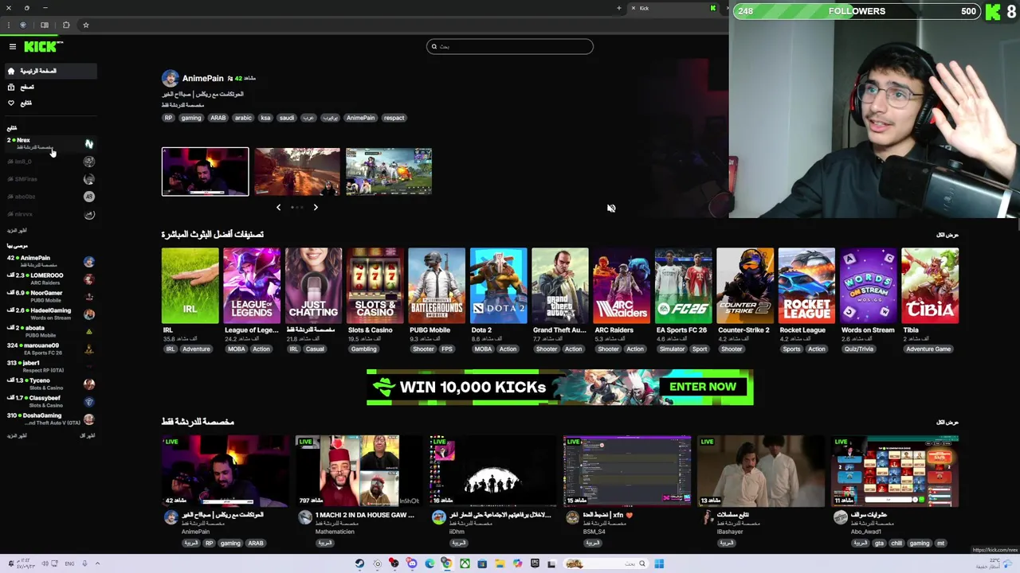Open the IRL category card

coord(190,286)
